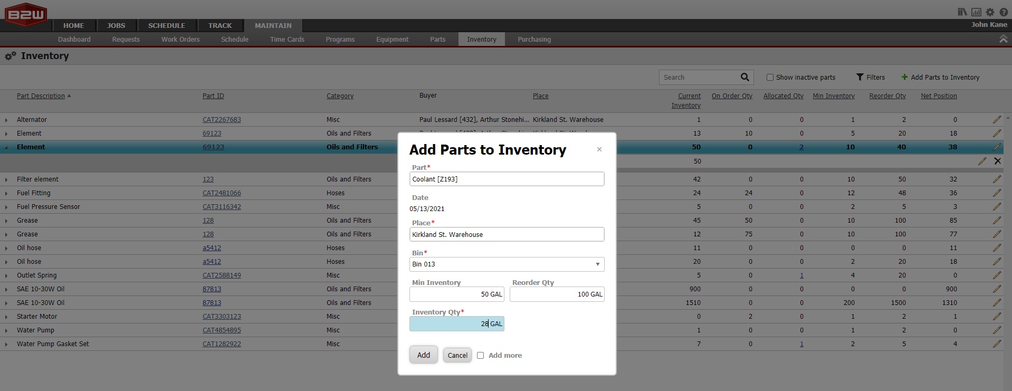1012x391 pixels.
Task: Open the TRACK main tab
Action: [220, 25]
